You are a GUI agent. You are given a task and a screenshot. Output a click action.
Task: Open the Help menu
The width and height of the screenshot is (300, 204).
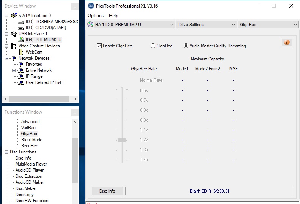pyautogui.click(x=113, y=16)
